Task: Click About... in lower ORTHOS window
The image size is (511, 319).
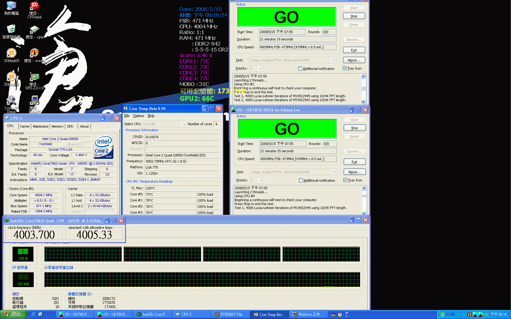Action: pos(355,172)
